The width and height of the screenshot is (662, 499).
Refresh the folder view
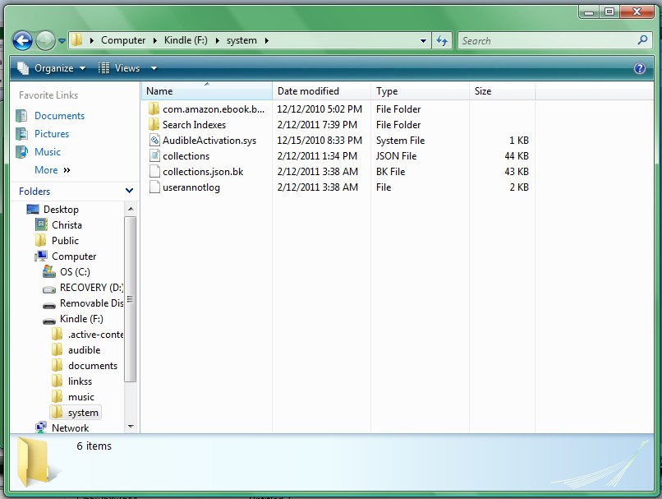(x=442, y=41)
